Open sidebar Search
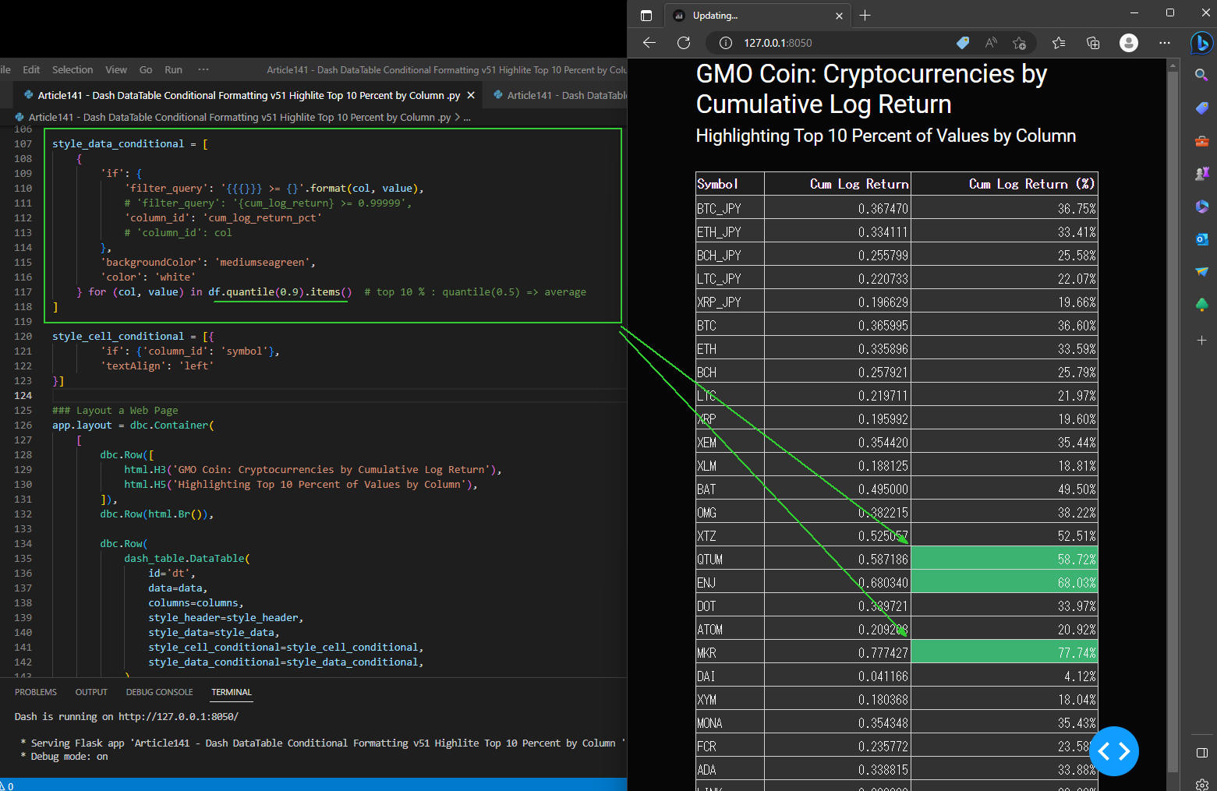This screenshot has width=1217, height=791. point(1201,75)
